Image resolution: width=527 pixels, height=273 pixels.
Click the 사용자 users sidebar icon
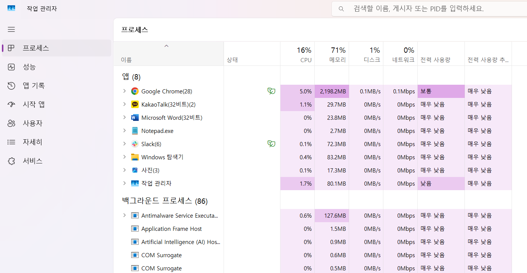point(11,124)
